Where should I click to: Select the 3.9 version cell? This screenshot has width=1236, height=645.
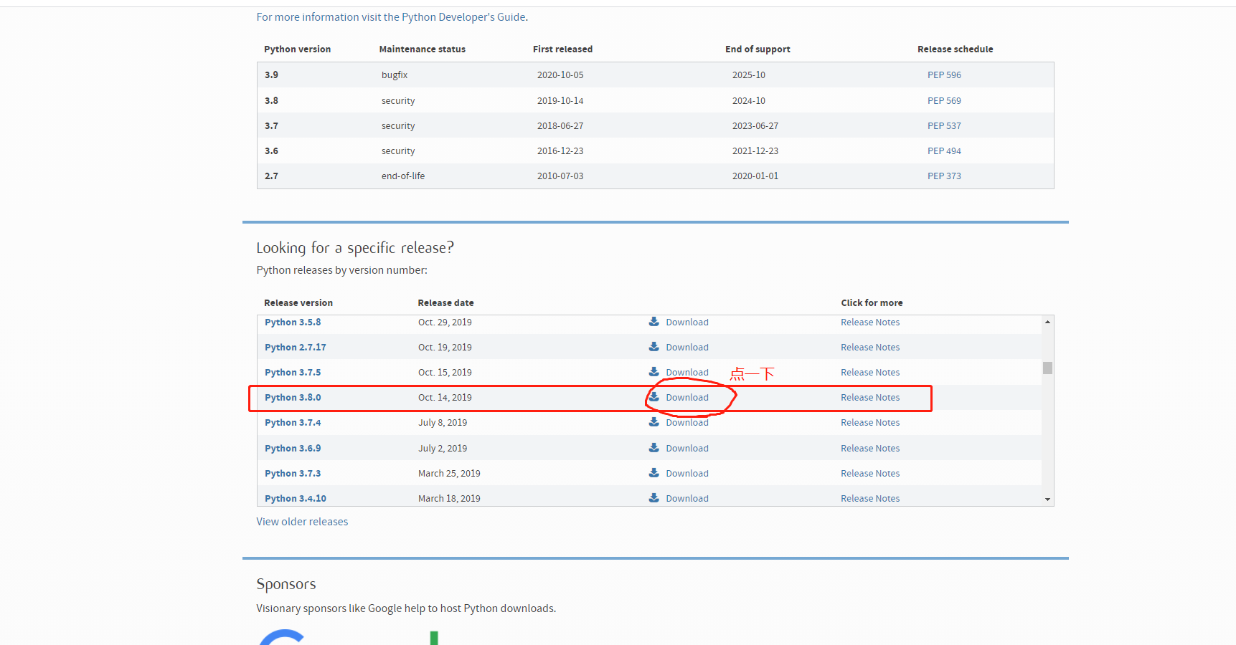271,75
